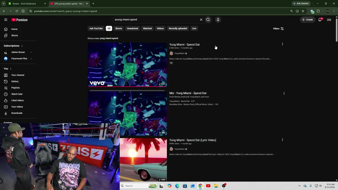Image resolution: width=338 pixels, height=190 pixels.
Task: Open the Adrien Broner subscription
Action: 18,52
